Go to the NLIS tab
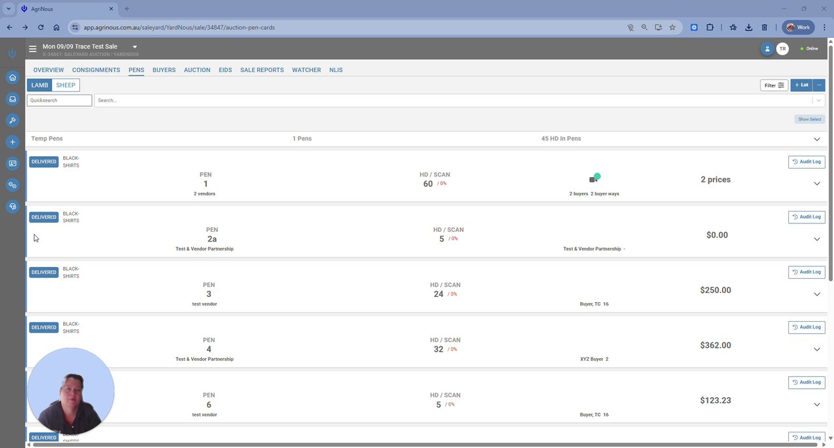 (x=336, y=70)
